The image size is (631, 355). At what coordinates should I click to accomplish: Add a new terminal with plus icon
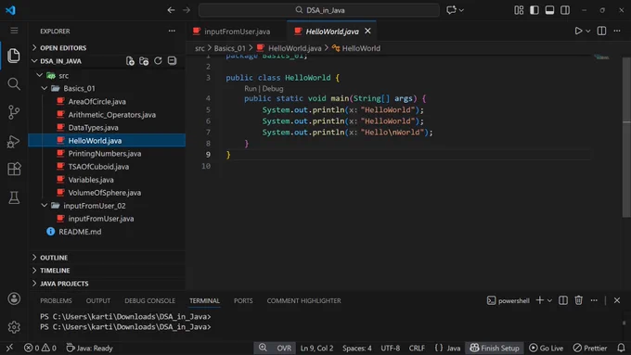540,300
